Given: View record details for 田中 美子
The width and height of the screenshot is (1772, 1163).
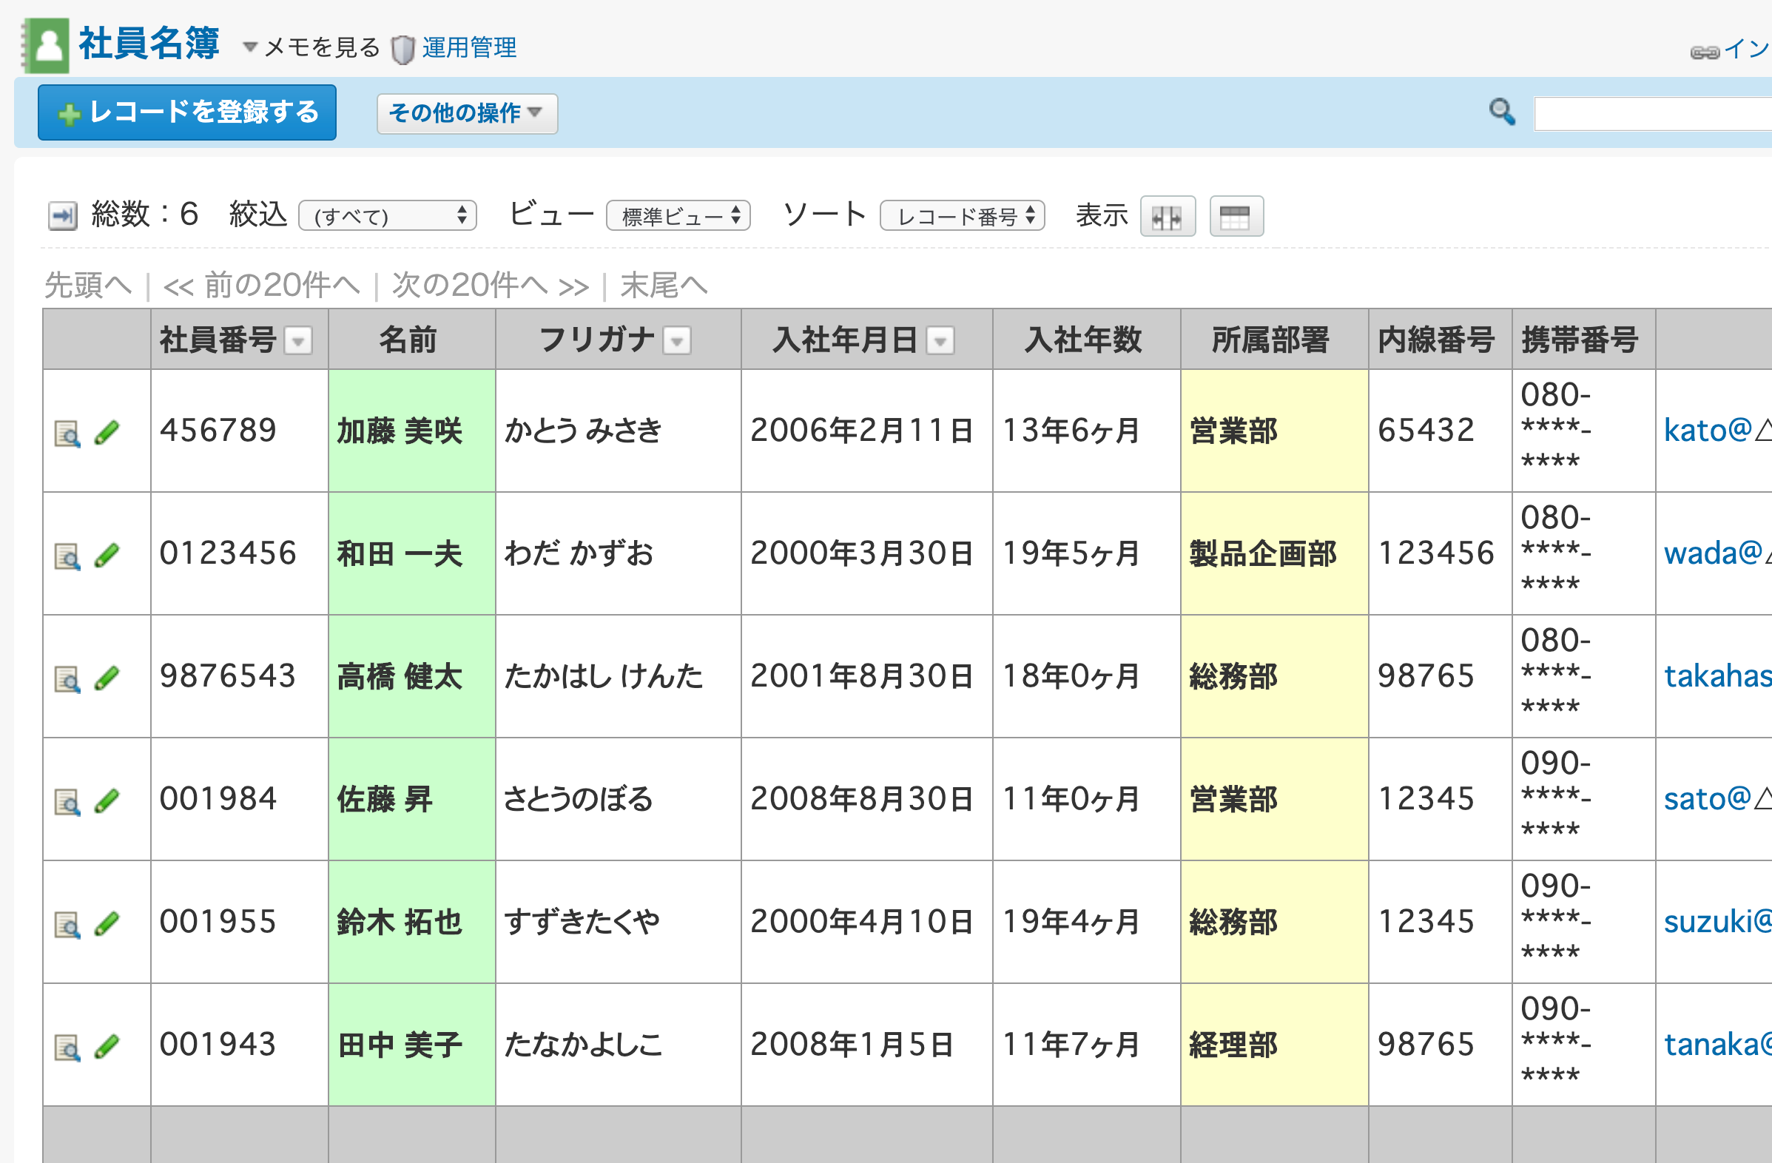Looking at the screenshot, I should point(68,1048).
